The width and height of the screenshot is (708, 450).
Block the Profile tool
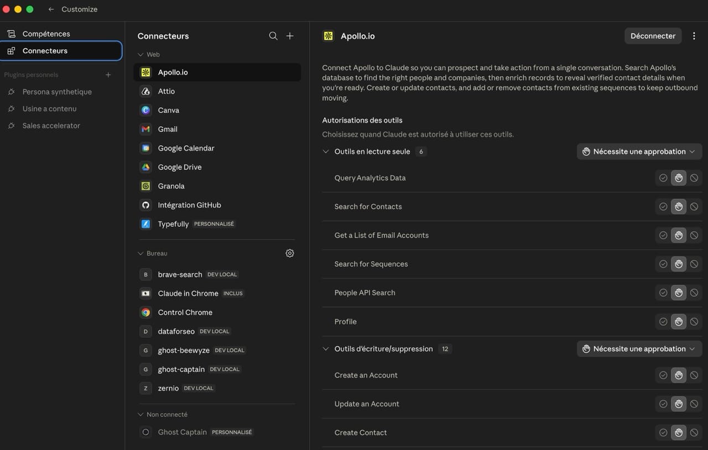(694, 321)
